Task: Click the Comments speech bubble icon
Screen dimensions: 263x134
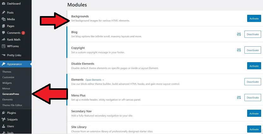Action: [3, 33]
